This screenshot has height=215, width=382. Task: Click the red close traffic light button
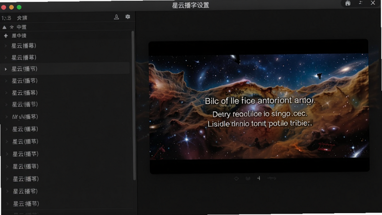pos(4,7)
